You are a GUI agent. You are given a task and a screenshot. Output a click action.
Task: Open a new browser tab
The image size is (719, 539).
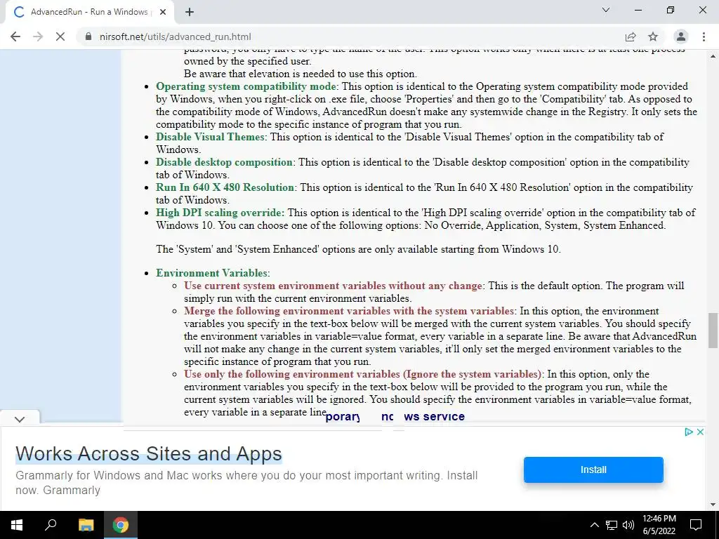[x=190, y=12]
